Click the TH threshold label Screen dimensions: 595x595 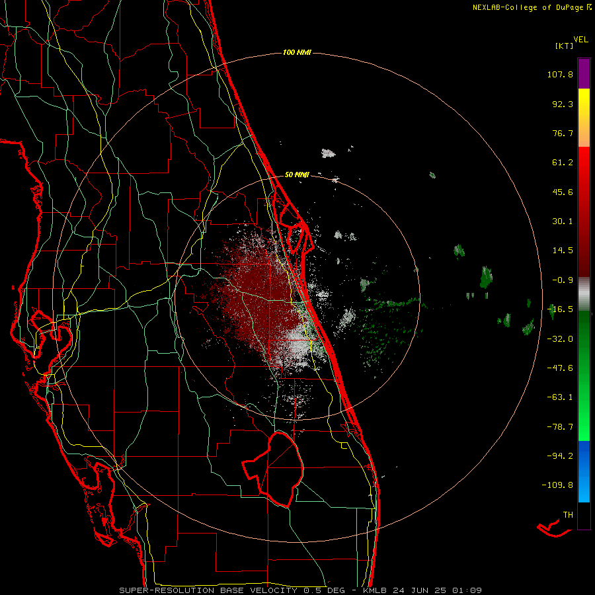[568, 515]
